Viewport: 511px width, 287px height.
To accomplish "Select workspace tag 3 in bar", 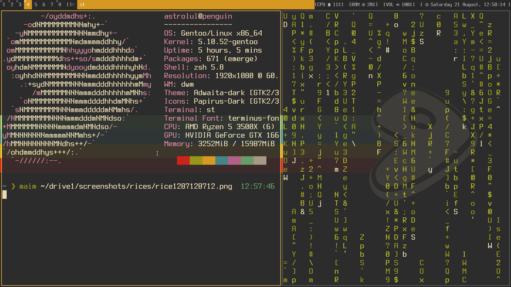I will click(x=20, y=5).
